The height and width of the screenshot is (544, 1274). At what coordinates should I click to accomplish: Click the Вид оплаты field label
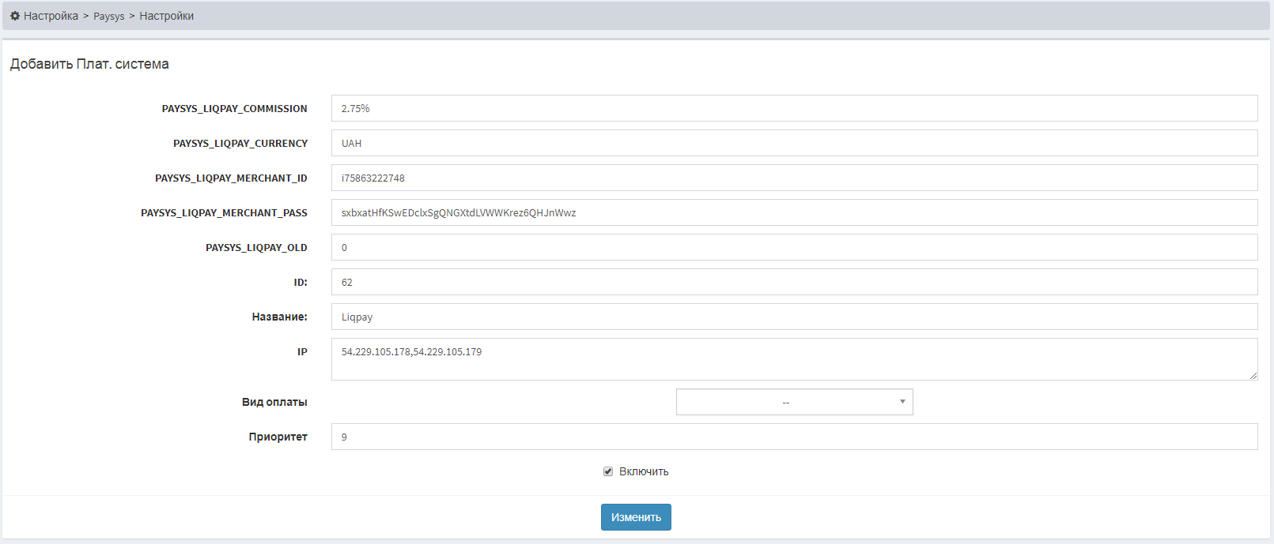pos(274,402)
